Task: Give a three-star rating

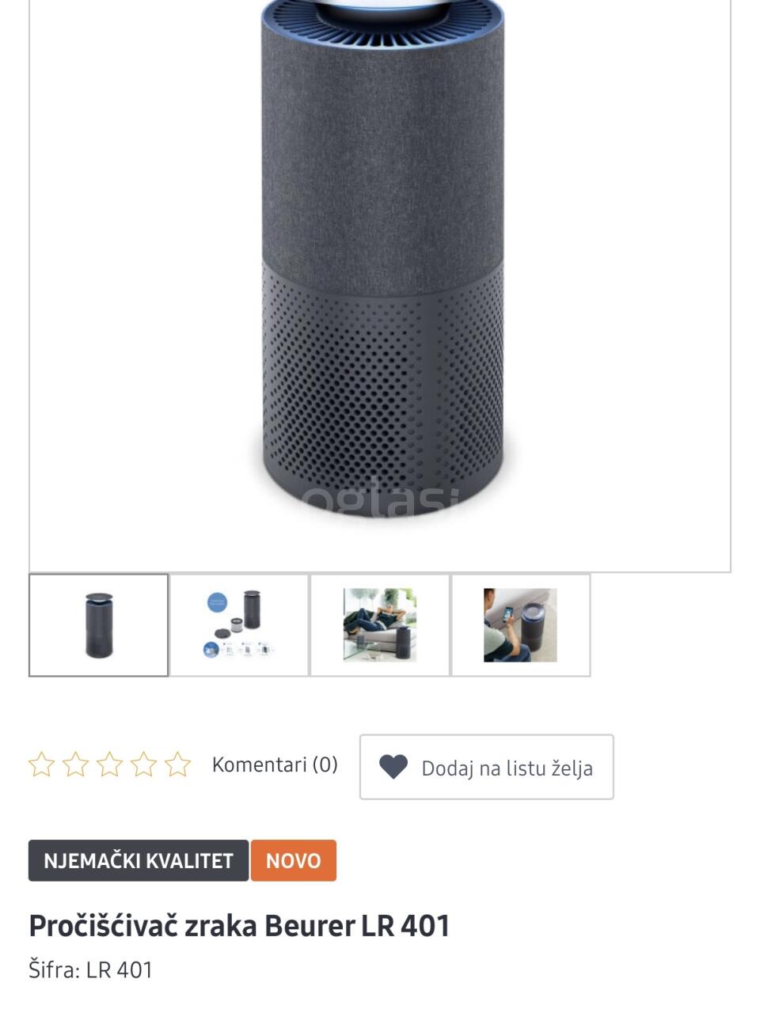Action: [109, 764]
